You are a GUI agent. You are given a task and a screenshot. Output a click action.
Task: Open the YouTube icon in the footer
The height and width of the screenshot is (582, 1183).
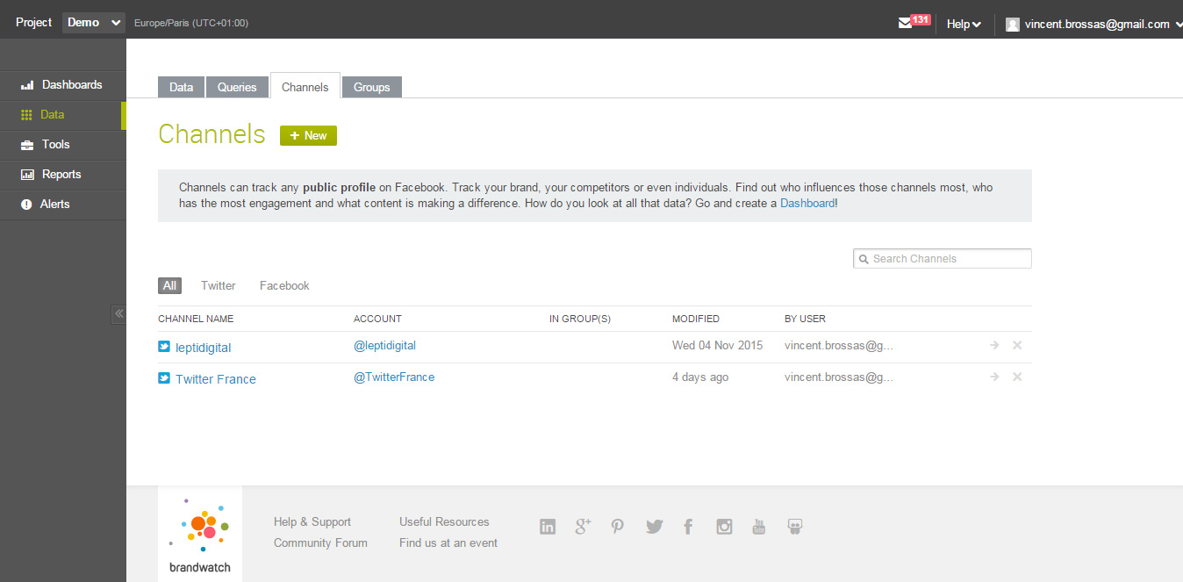[759, 527]
